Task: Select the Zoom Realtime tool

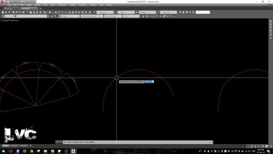Action: [59, 12]
